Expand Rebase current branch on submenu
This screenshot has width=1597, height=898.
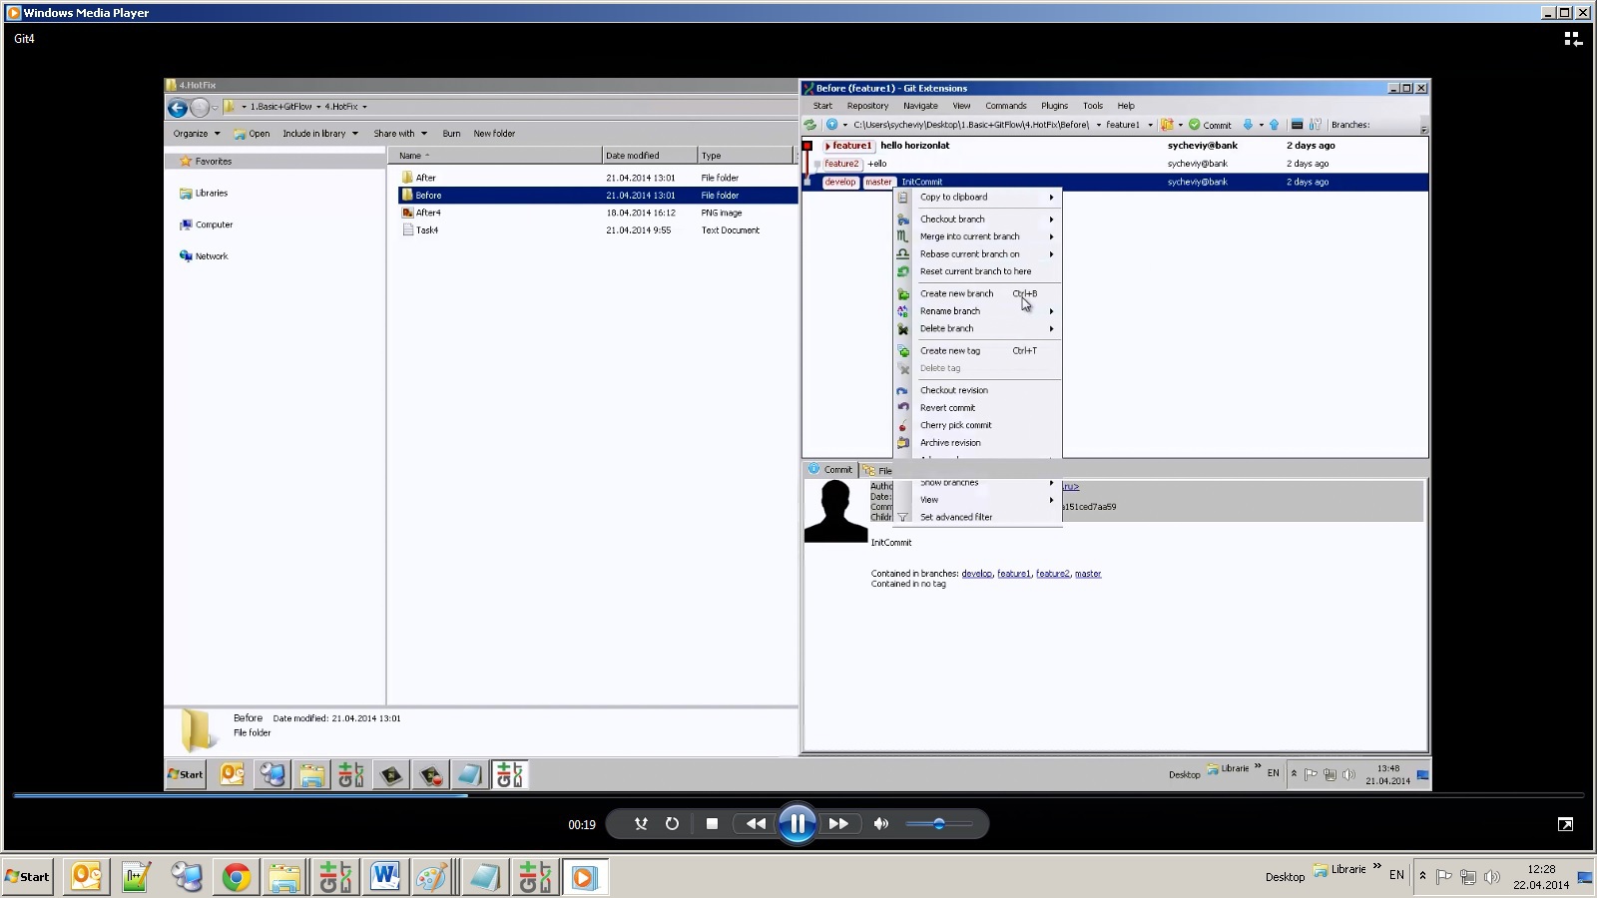(978, 253)
